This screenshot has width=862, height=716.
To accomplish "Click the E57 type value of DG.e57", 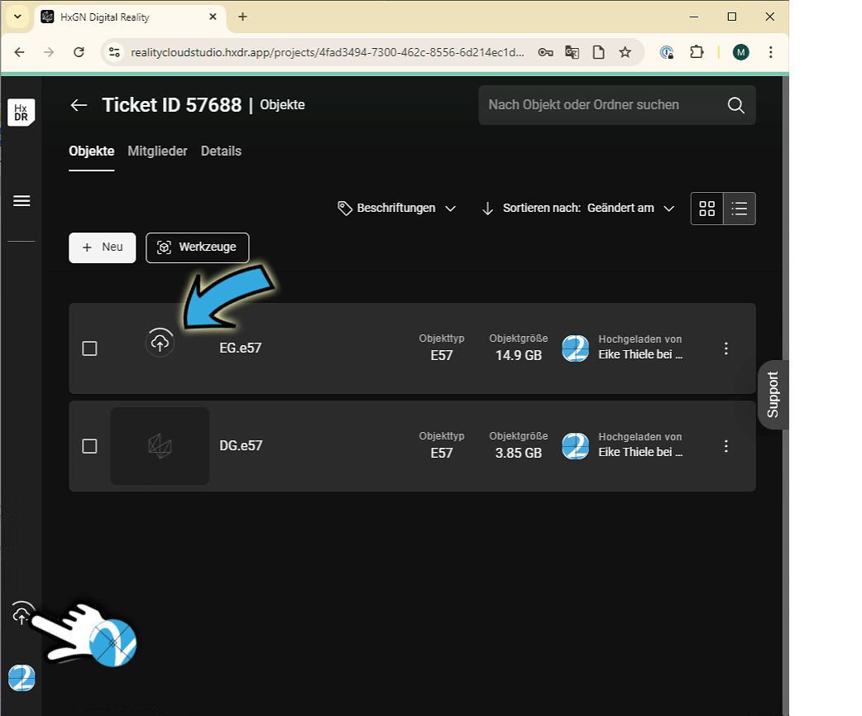I will pos(442,453).
